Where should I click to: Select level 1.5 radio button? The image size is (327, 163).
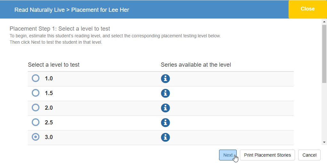[36, 93]
